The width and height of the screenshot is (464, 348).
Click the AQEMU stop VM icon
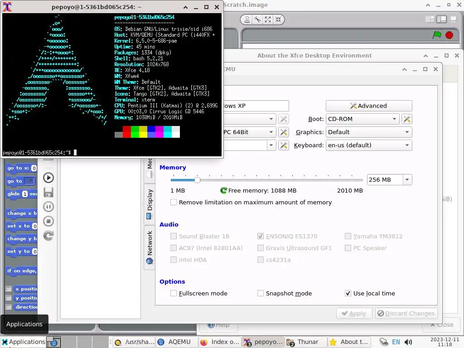point(48,221)
